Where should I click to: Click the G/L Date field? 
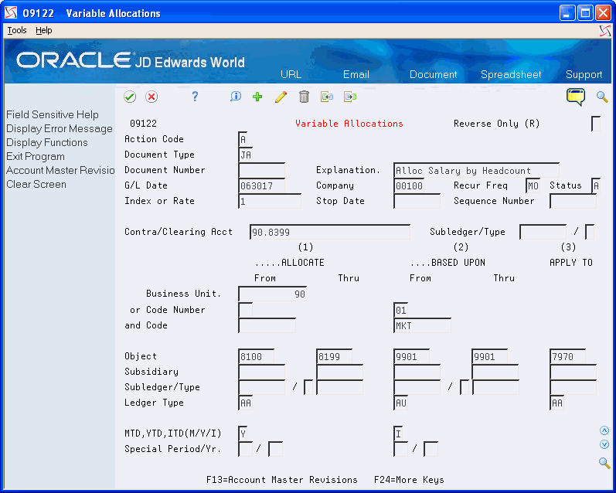262,185
